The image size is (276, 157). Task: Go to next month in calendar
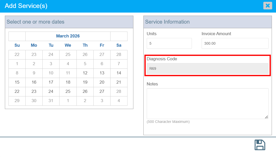119,36
